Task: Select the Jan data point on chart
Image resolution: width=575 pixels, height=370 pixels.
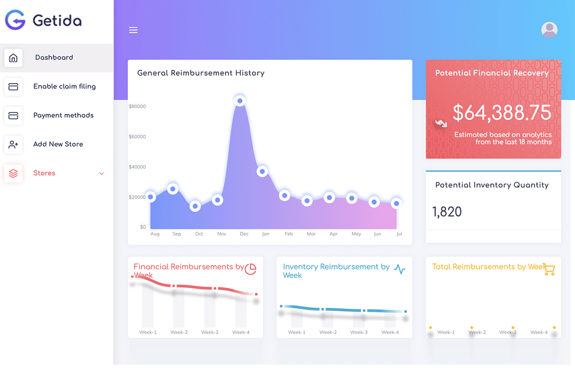Action: [262, 171]
